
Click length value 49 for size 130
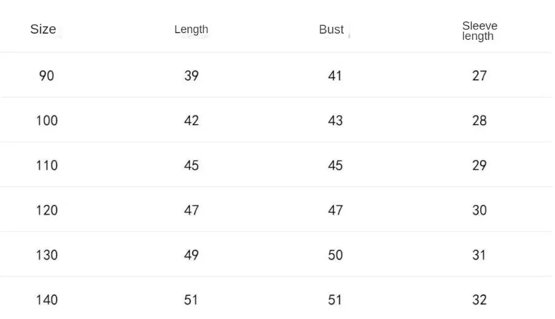(x=192, y=255)
